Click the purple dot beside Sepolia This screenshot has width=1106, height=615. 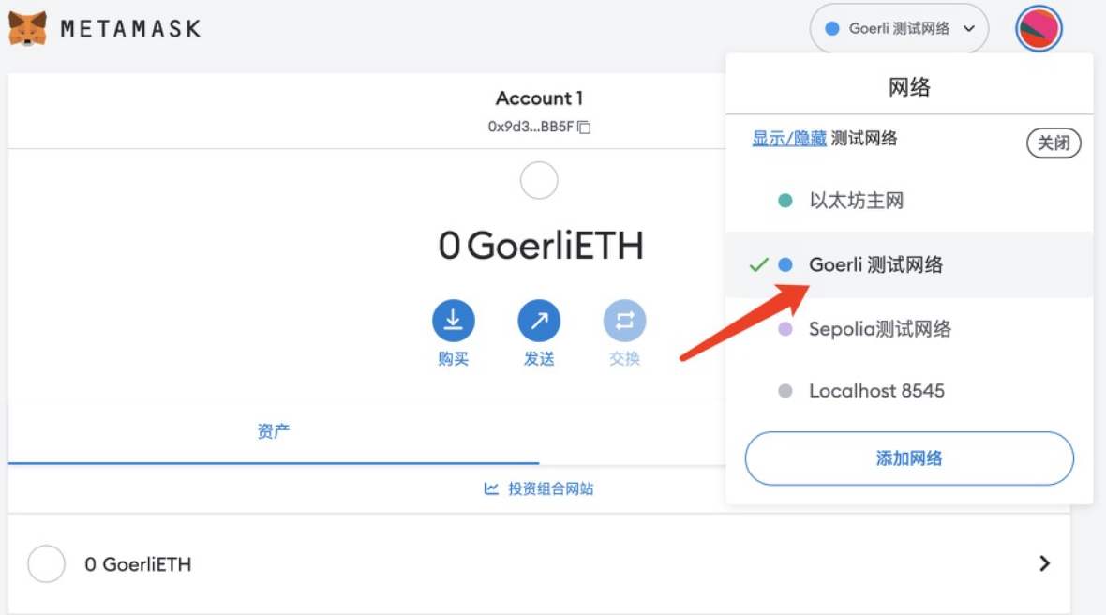(x=785, y=329)
